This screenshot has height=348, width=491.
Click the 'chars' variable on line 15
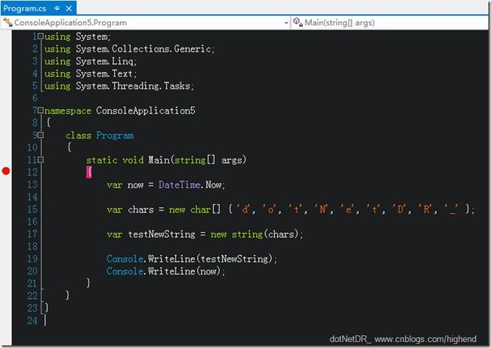tap(141, 210)
